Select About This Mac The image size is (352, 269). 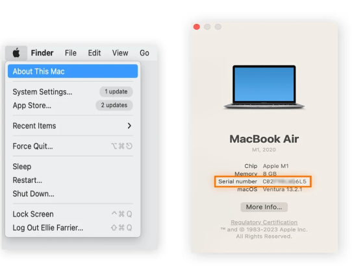(73, 71)
